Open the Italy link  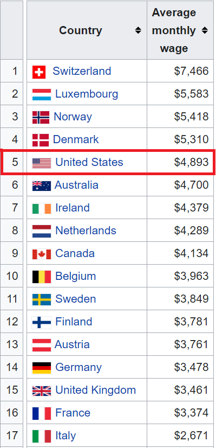[x=66, y=436]
